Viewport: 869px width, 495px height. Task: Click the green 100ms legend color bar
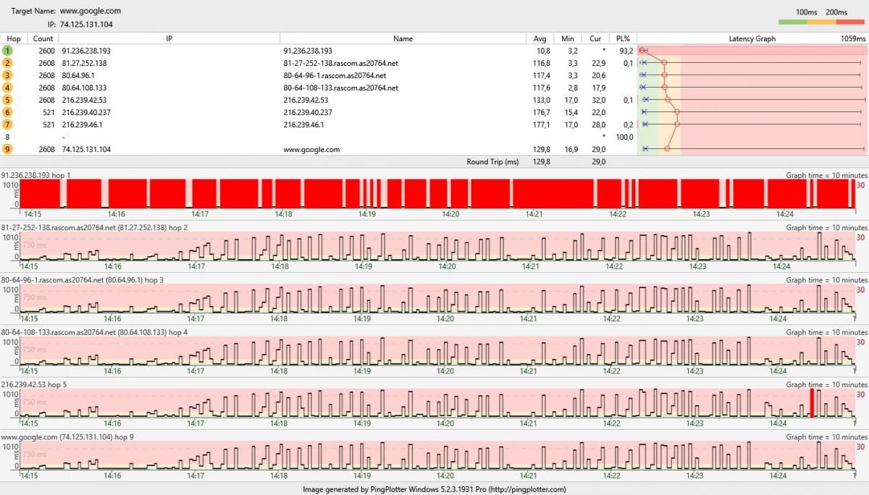806,22
